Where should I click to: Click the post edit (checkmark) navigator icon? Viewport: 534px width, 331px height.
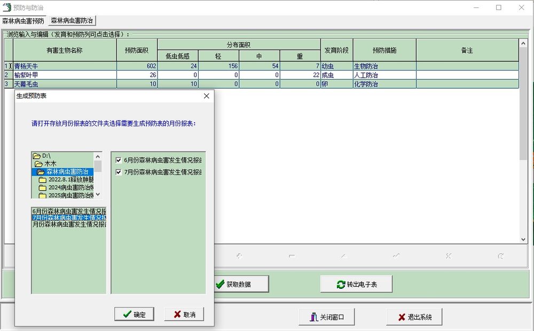coord(396,256)
